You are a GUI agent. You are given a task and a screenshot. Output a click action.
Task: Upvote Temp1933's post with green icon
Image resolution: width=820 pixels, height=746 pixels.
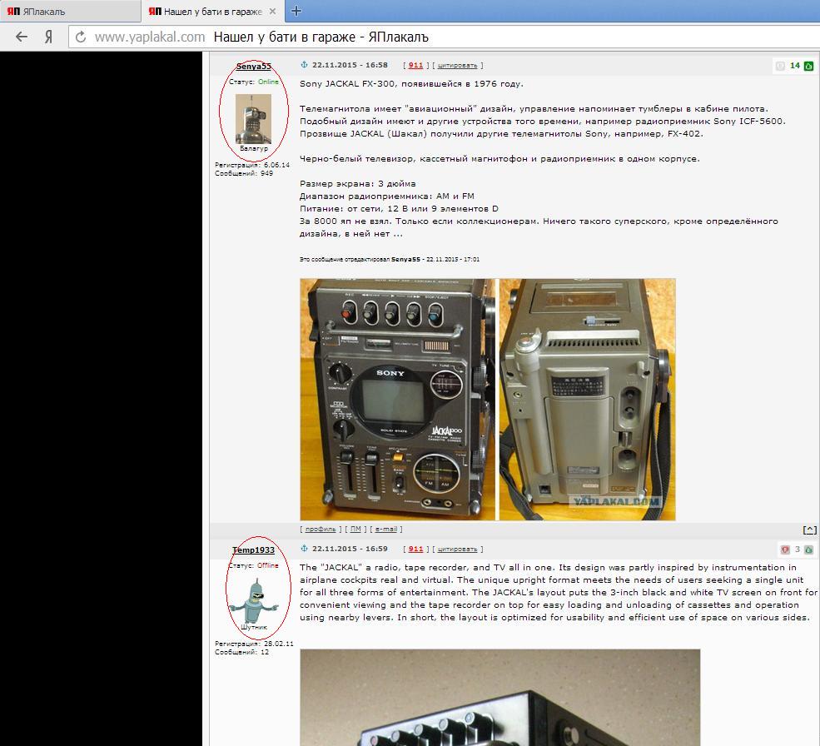tap(808, 550)
